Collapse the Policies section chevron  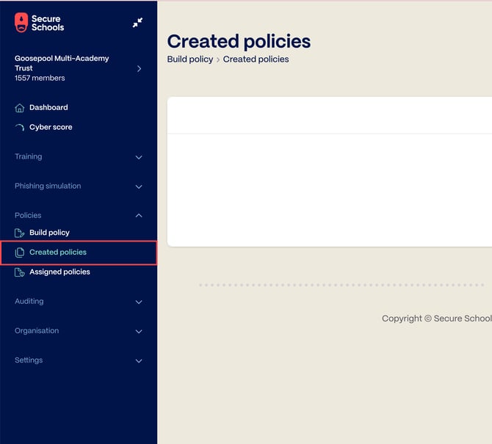[139, 216]
